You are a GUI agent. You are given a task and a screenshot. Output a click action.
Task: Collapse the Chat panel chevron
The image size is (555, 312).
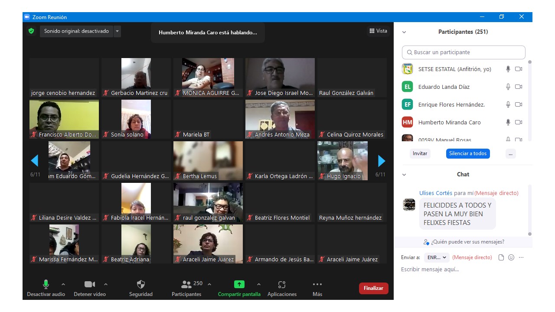(x=404, y=175)
